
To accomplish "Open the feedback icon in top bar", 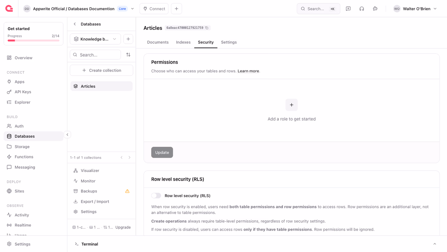I will (348, 9).
